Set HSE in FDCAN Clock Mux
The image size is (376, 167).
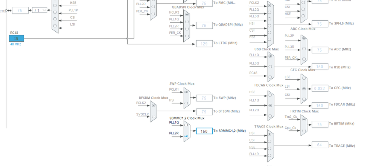(271, 95)
